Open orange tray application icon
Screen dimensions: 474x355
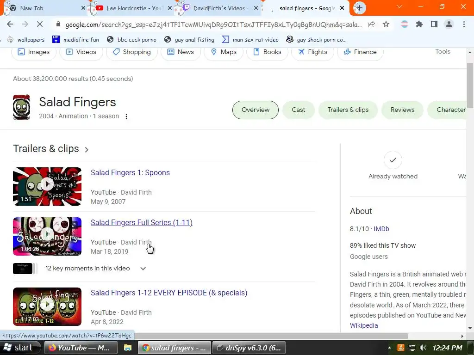[x=400, y=348]
